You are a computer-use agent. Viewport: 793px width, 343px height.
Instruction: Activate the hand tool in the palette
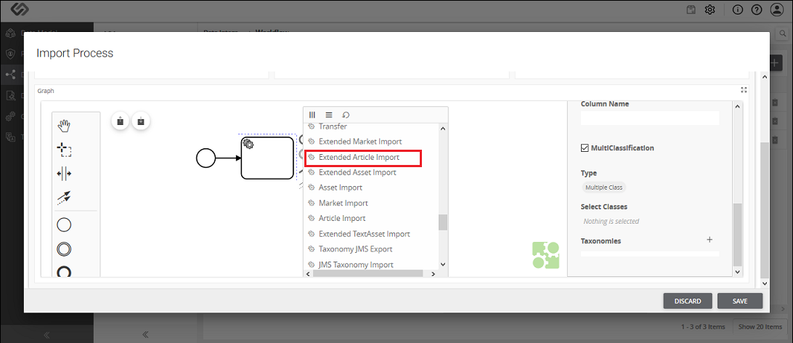(x=64, y=126)
